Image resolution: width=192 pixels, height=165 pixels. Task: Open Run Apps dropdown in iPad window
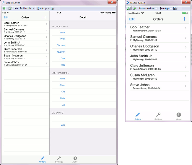[43, 9]
